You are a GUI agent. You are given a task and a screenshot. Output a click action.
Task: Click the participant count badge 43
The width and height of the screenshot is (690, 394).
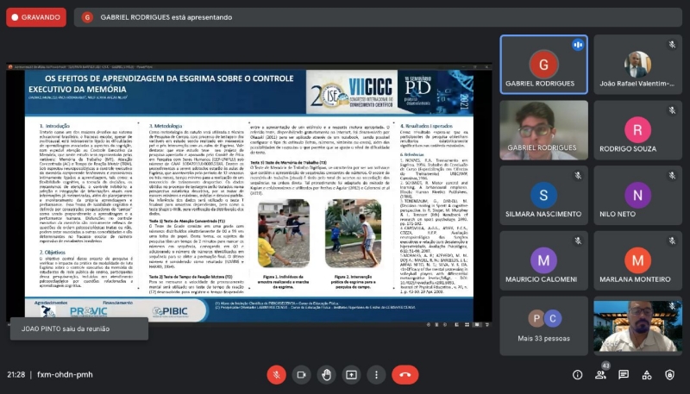(x=605, y=366)
